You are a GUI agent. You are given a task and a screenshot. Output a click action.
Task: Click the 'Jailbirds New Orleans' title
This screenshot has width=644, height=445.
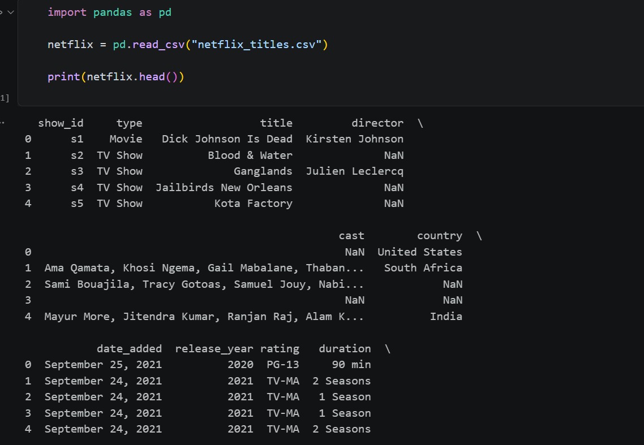(224, 188)
